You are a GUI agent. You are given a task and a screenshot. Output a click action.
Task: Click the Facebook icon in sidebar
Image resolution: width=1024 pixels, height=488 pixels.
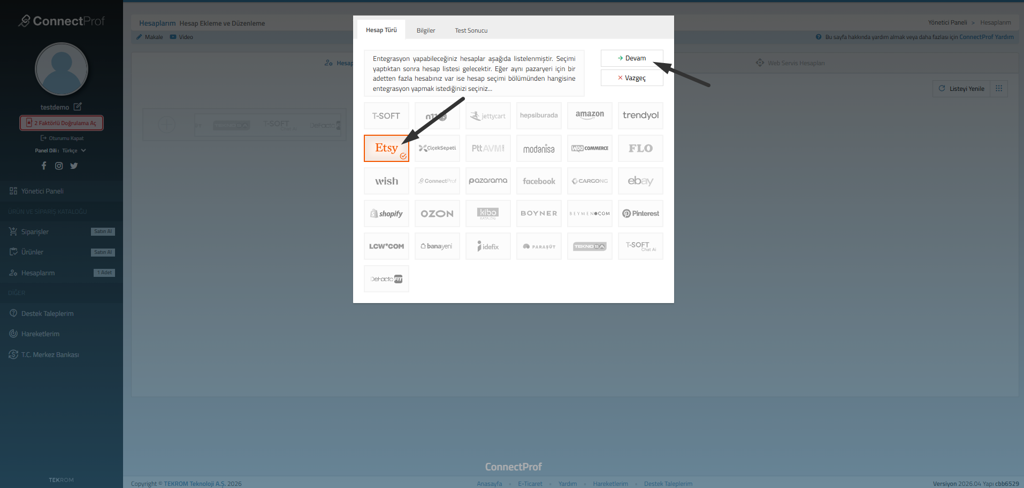[44, 166]
